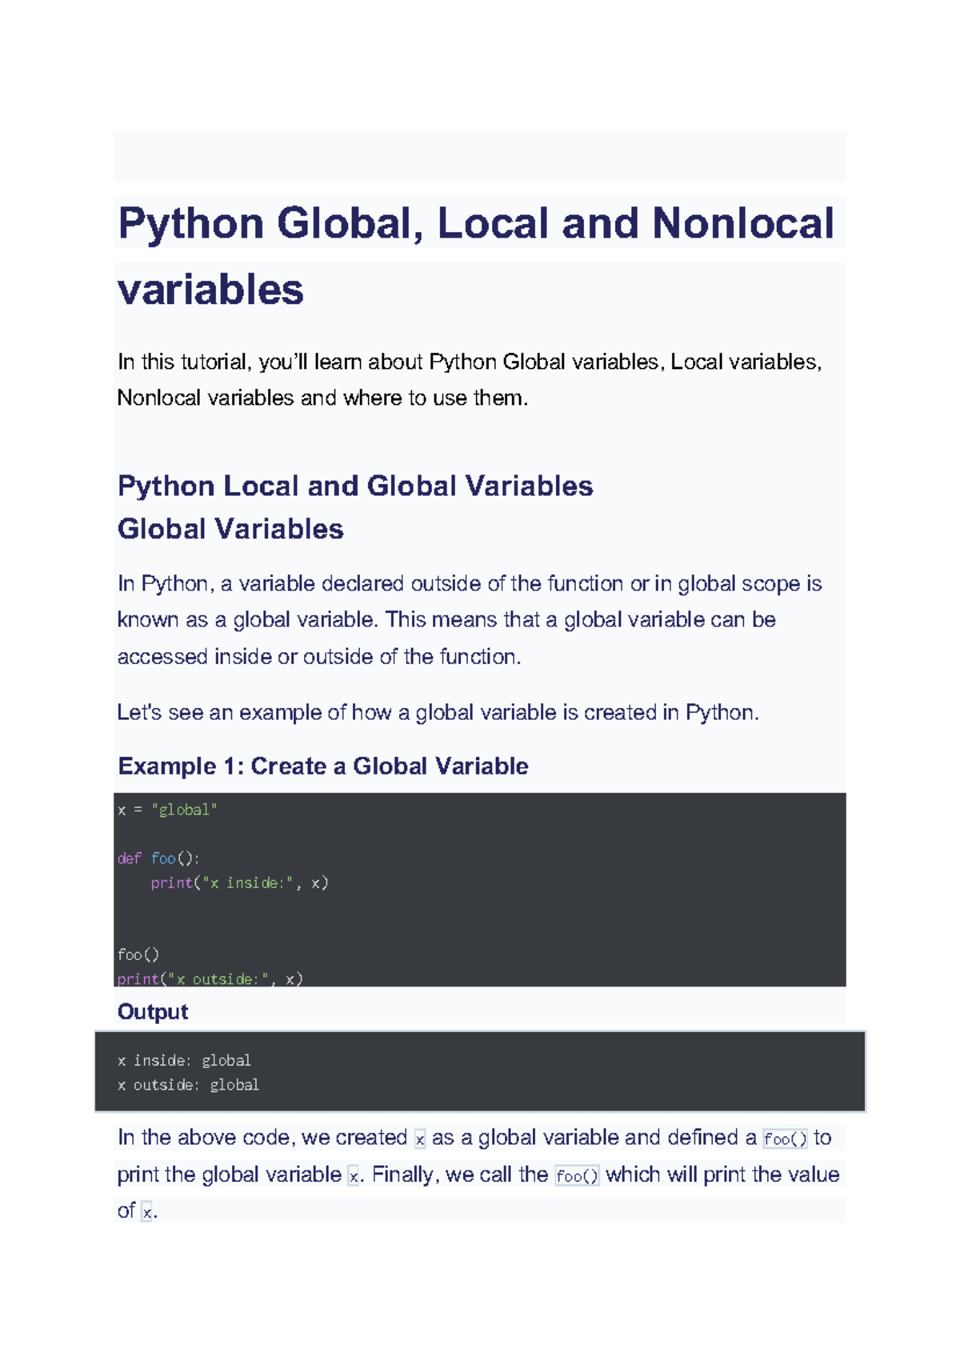Click heading 'Python Local and Global Variables'
This screenshot has width=960, height=1357.
pyautogui.click(x=355, y=486)
